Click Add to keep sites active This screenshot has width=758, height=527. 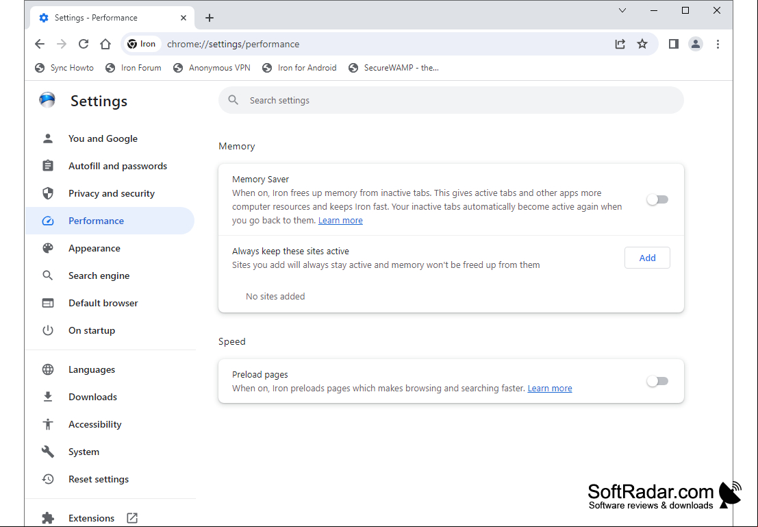(x=647, y=258)
